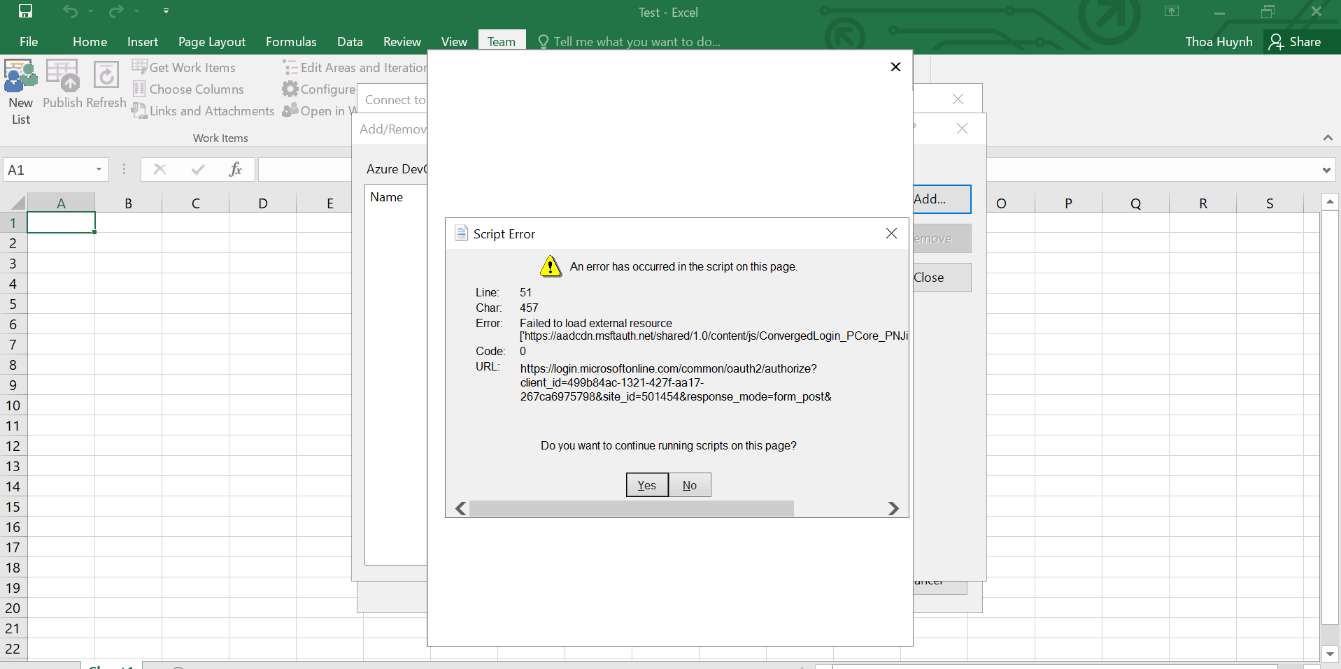Viewport: 1341px width, 669px height.
Task: Select row 10 header
Action: pyautogui.click(x=13, y=405)
